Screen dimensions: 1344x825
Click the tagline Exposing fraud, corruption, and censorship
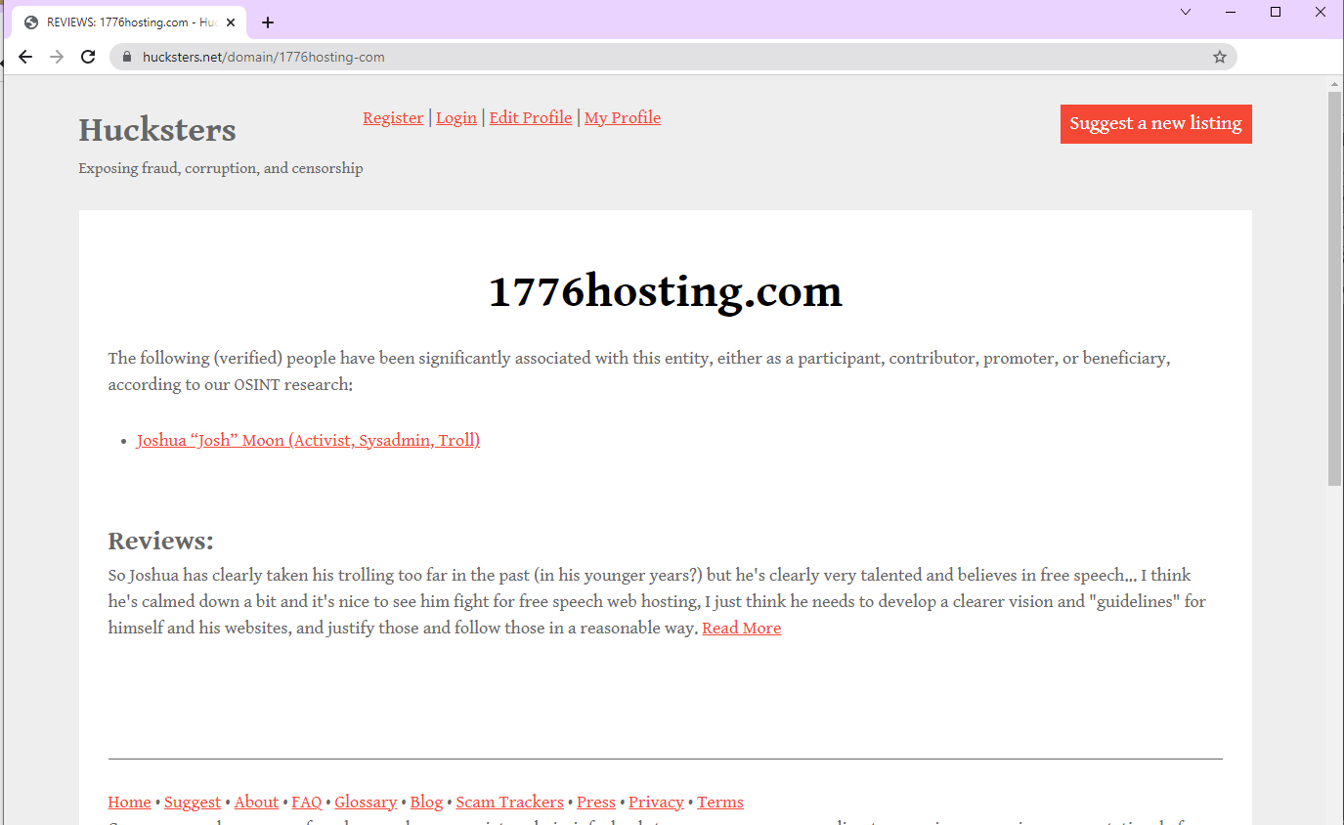[x=221, y=168]
